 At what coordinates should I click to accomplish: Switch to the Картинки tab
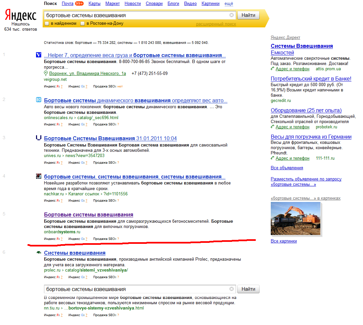point(211,4)
